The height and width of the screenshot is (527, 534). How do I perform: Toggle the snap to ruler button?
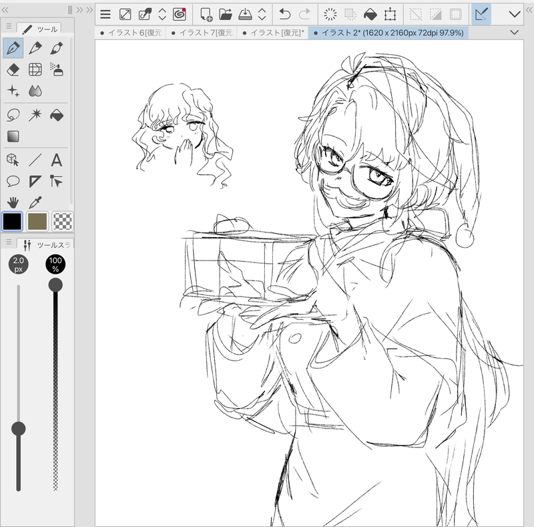pyautogui.click(x=481, y=14)
